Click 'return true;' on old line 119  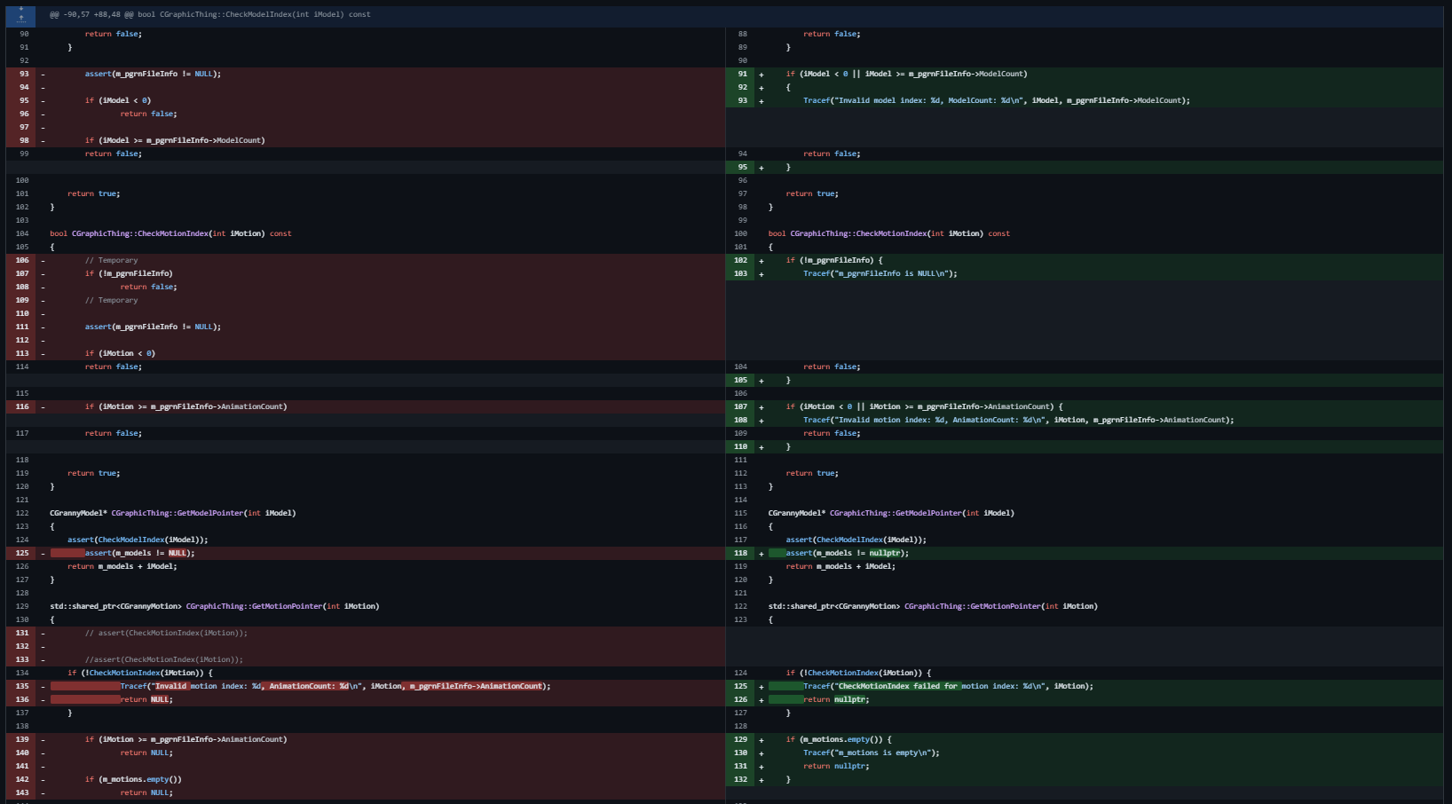[x=93, y=473]
